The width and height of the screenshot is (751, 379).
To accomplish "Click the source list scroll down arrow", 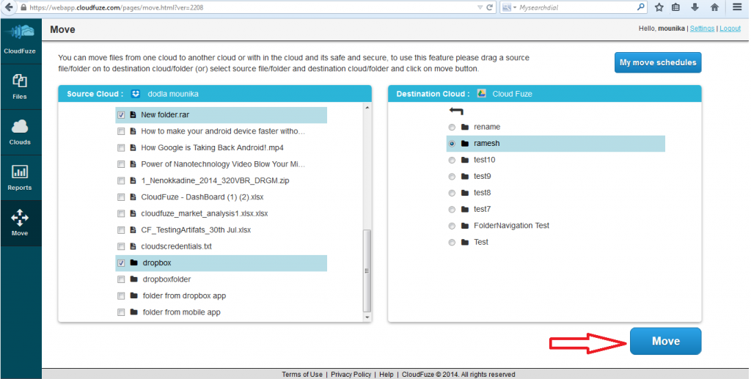I will [x=367, y=317].
